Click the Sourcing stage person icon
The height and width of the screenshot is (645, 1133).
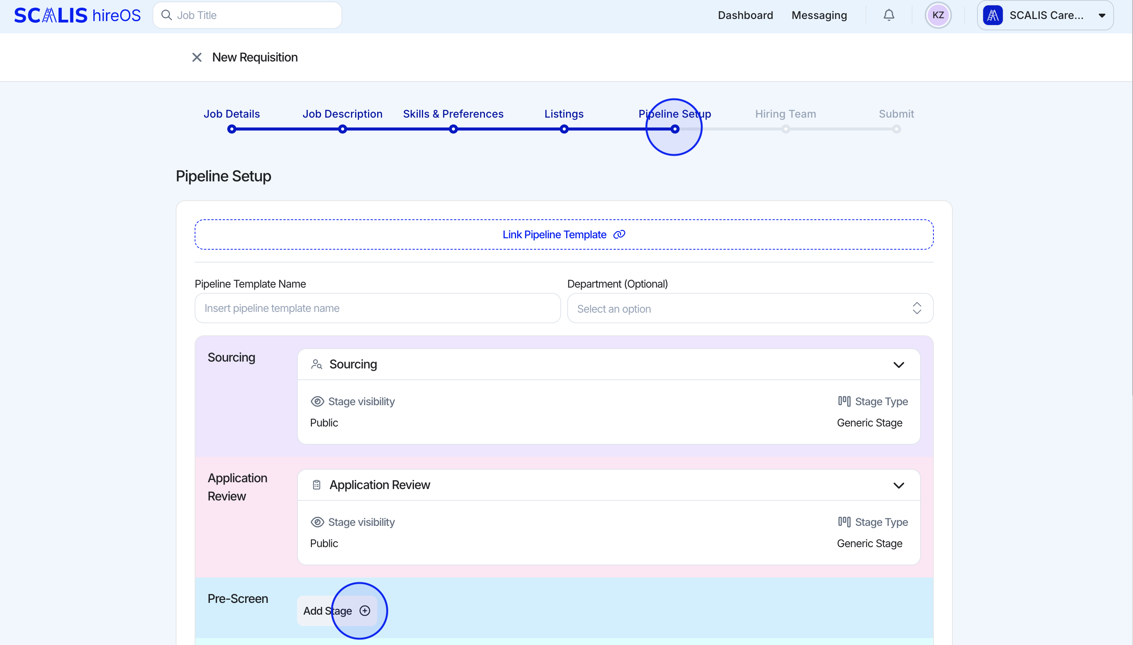[316, 364]
